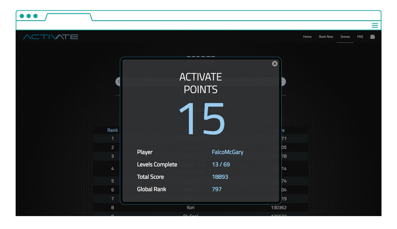Screen dimensions: 397x229
Task: Open the Book Now page
Action: [x=326, y=37]
